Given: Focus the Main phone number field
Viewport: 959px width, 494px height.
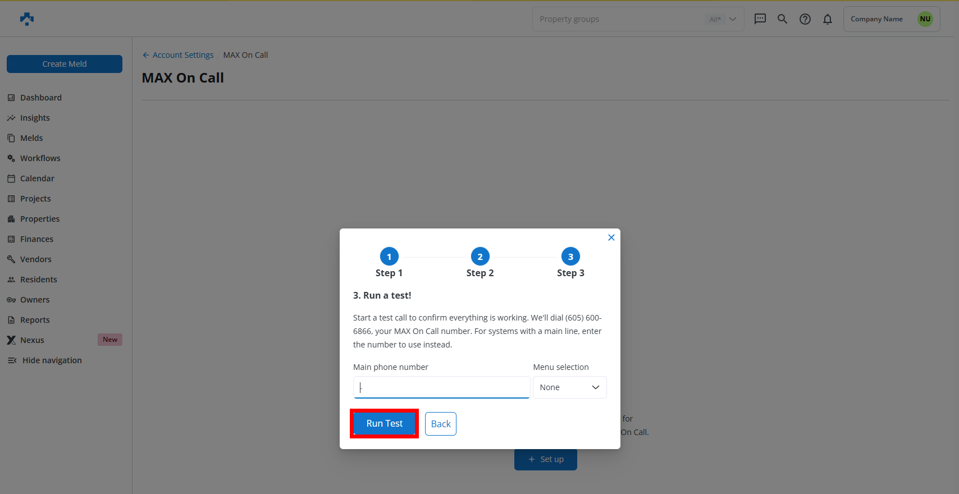Looking at the screenshot, I should click(441, 387).
